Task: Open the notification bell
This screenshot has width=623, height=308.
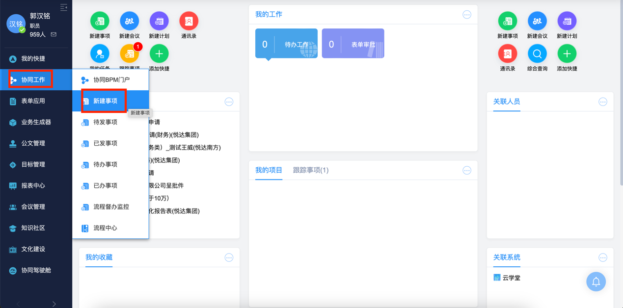Action: [596, 282]
